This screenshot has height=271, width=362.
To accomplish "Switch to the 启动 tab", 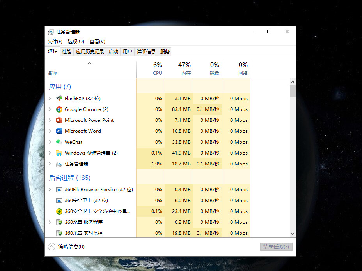I will pyautogui.click(x=114, y=52).
